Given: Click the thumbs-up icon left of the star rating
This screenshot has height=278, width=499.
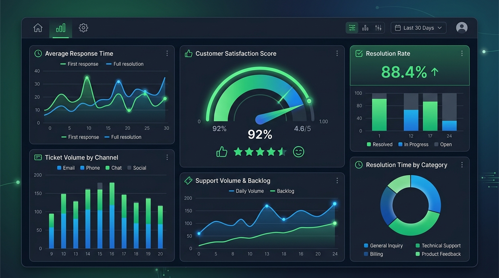Looking at the screenshot, I should (x=222, y=152).
